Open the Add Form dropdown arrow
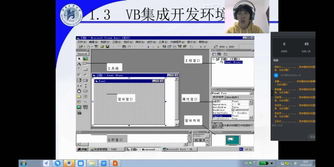The width and height of the screenshot is (334, 167). 92,47
